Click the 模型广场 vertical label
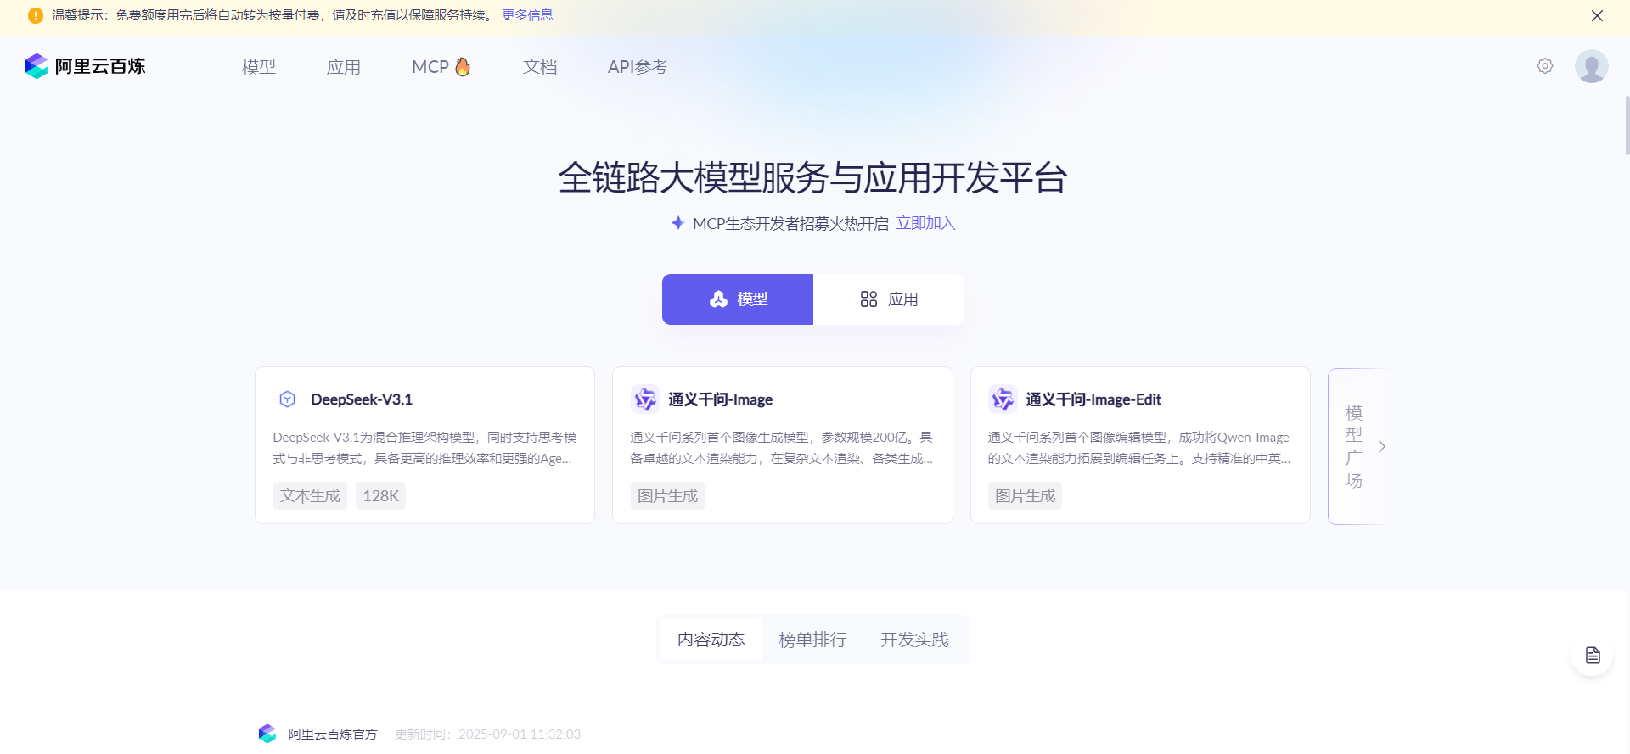This screenshot has width=1630, height=754. click(x=1354, y=446)
